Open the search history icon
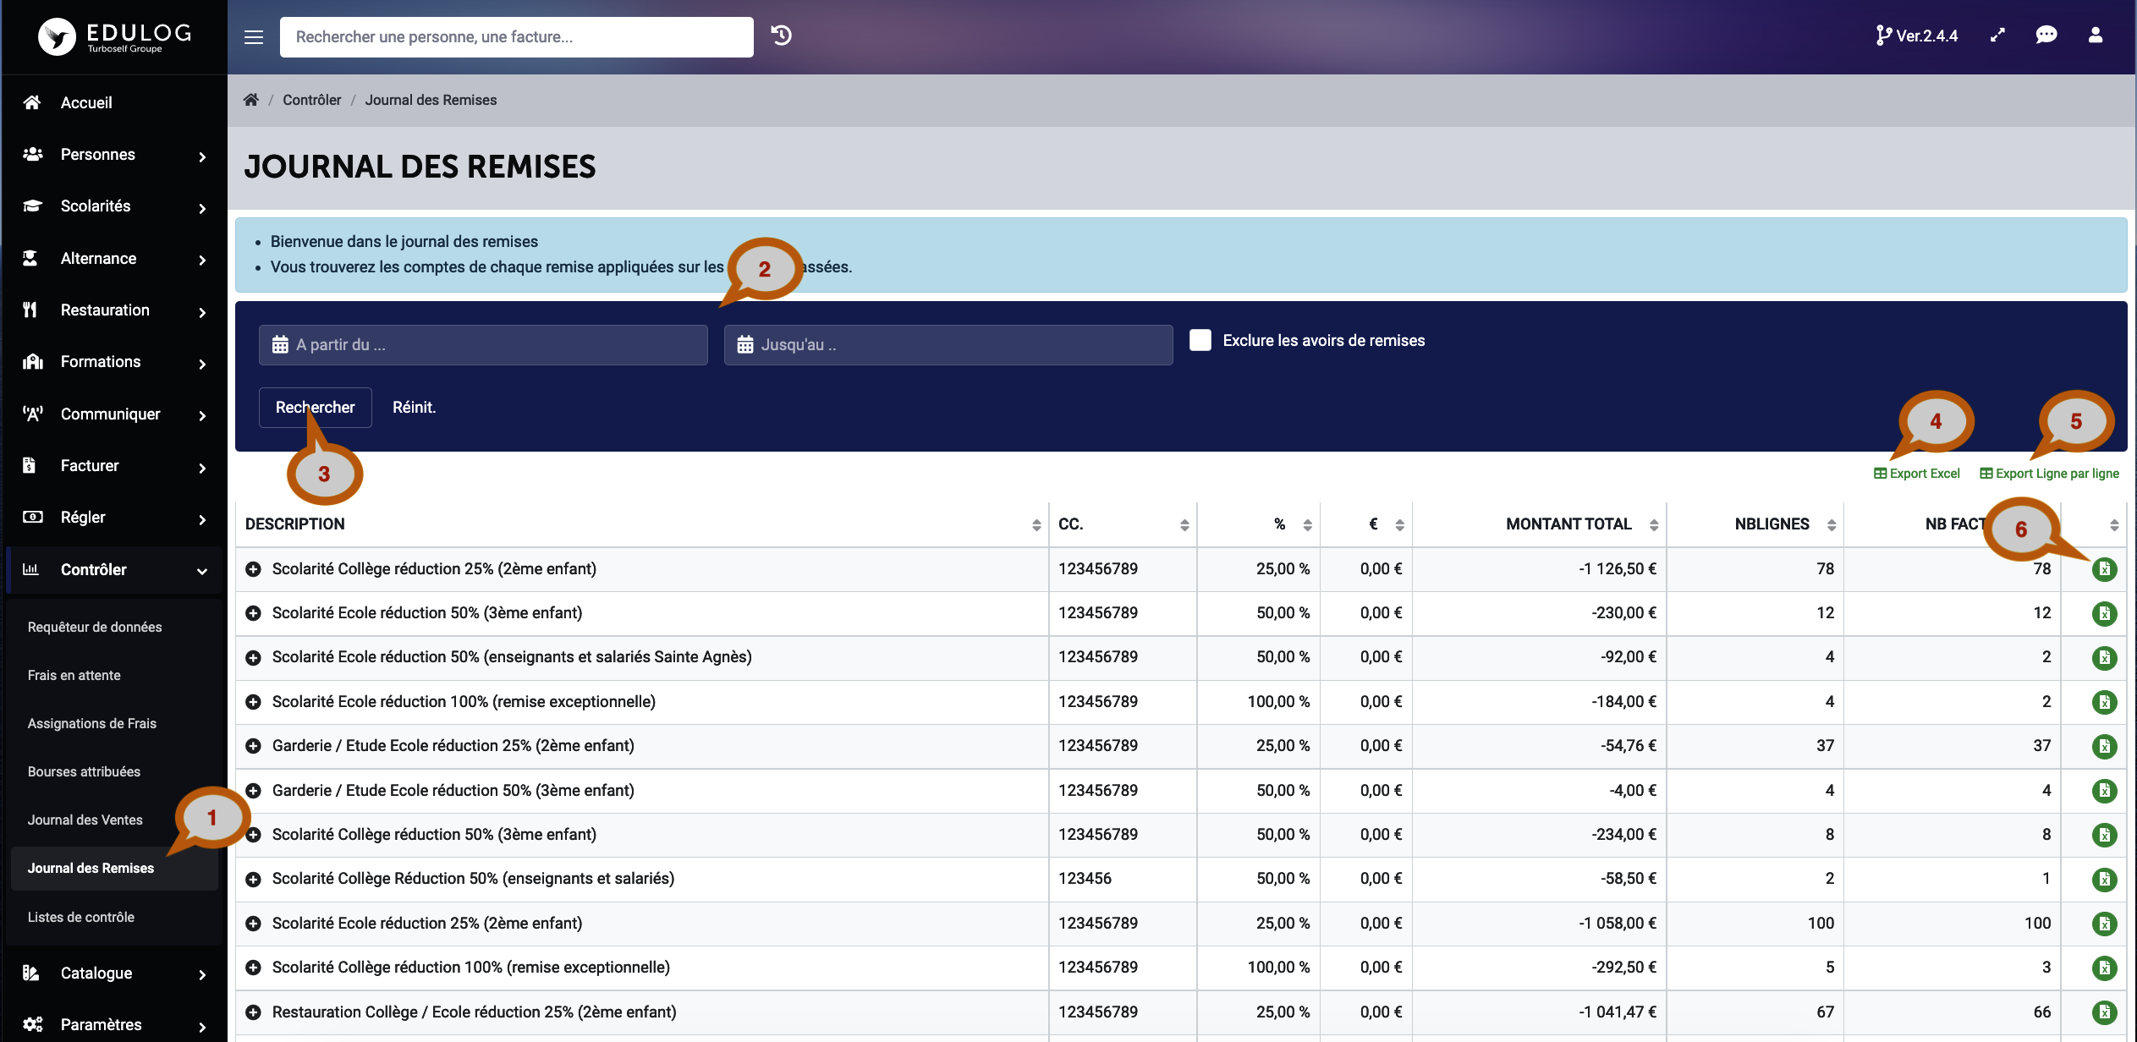Image resolution: width=2137 pixels, height=1042 pixels. pos(782,36)
